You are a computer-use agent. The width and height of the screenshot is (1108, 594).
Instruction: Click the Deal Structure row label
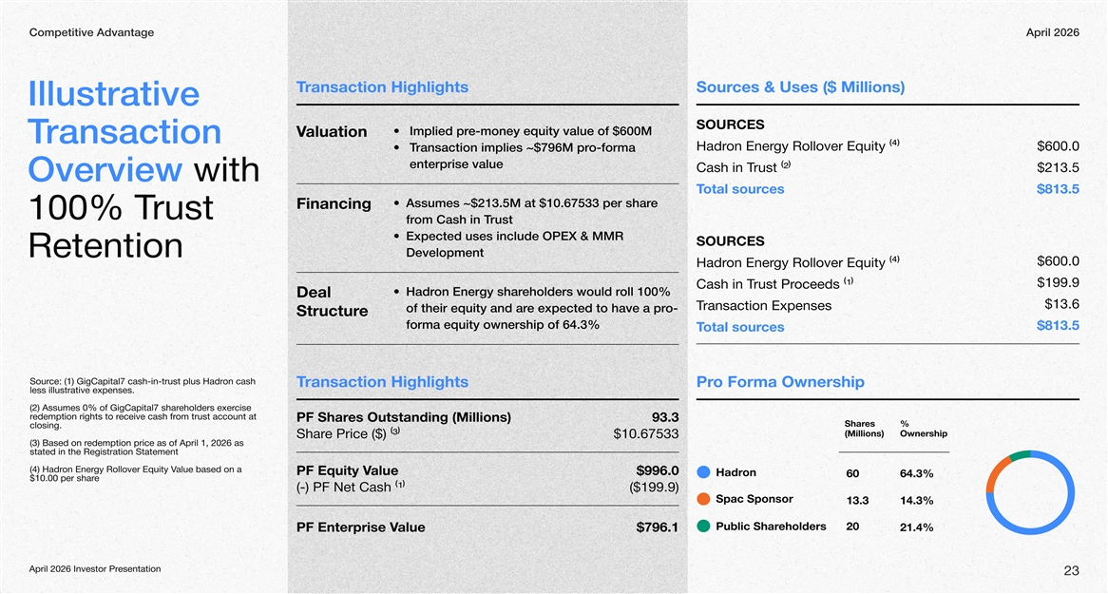(332, 301)
